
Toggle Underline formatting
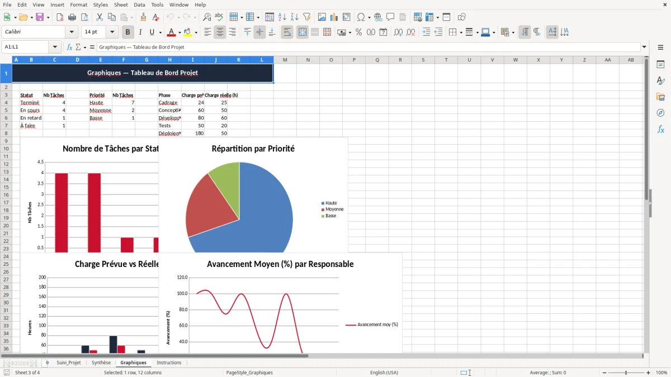[x=152, y=32]
